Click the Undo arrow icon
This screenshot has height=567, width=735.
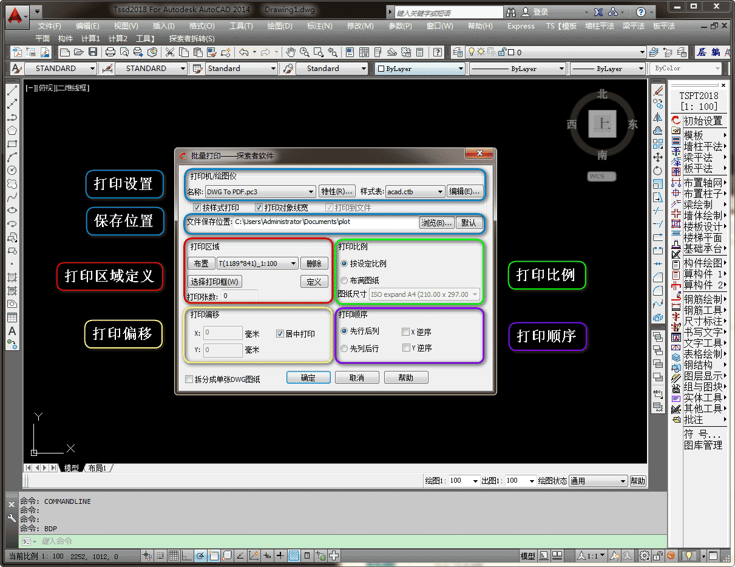pos(243,52)
